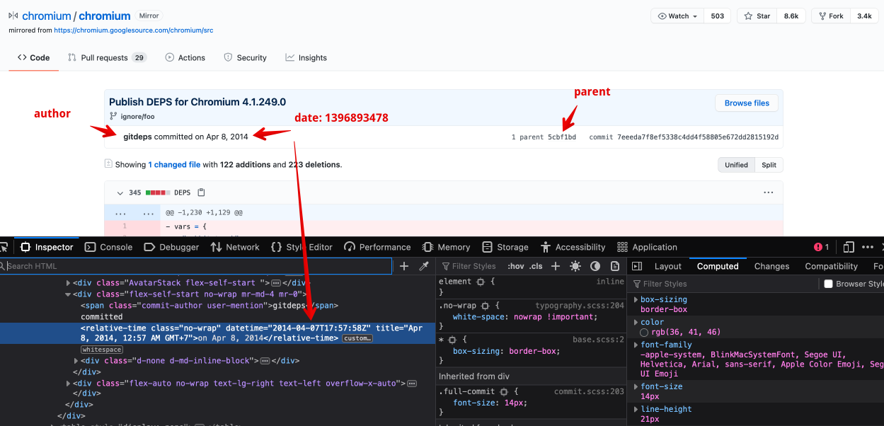Copy DEPS file path with clipboard icon
The height and width of the screenshot is (426, 884).
point(202,192)
